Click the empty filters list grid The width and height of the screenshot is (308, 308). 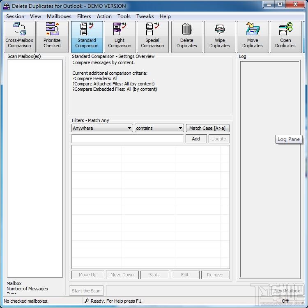(151, 207)
